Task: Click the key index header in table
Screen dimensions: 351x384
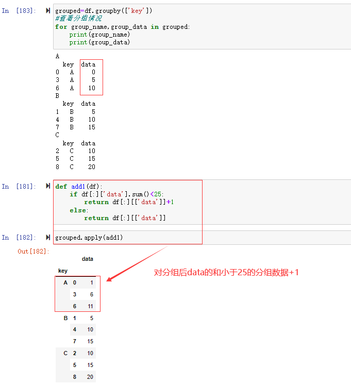Action: 62,271
